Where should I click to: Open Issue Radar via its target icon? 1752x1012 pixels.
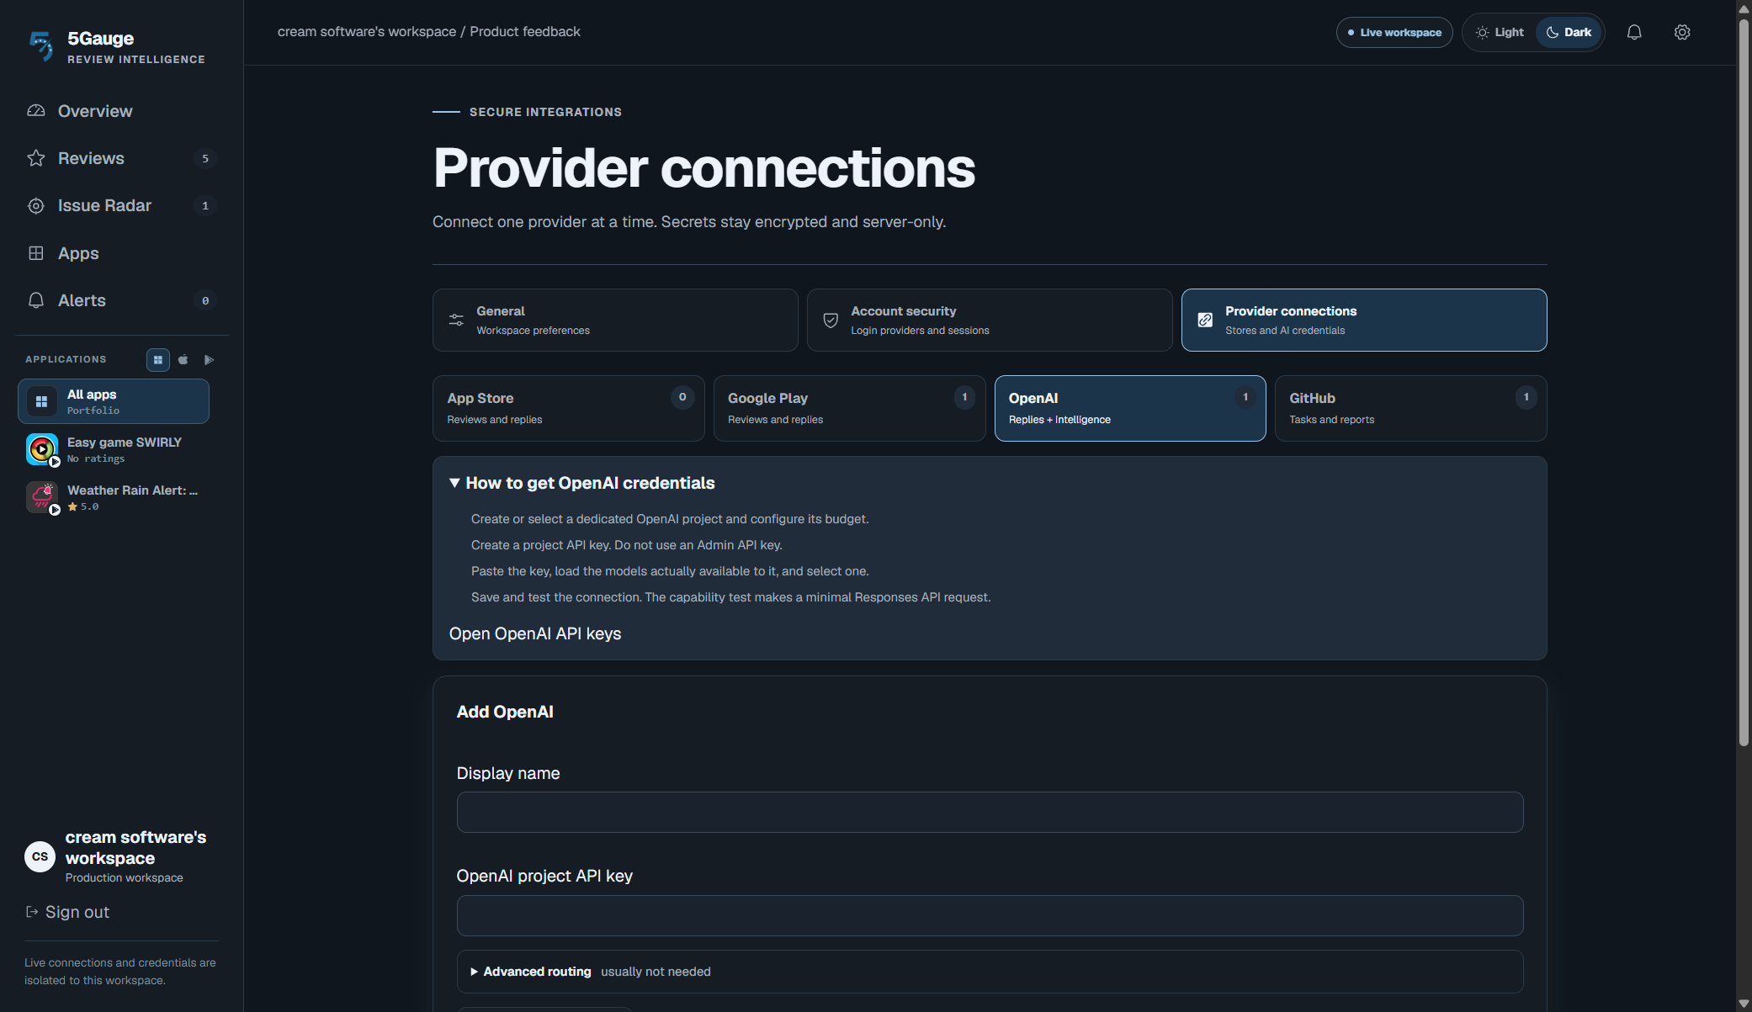36,206
